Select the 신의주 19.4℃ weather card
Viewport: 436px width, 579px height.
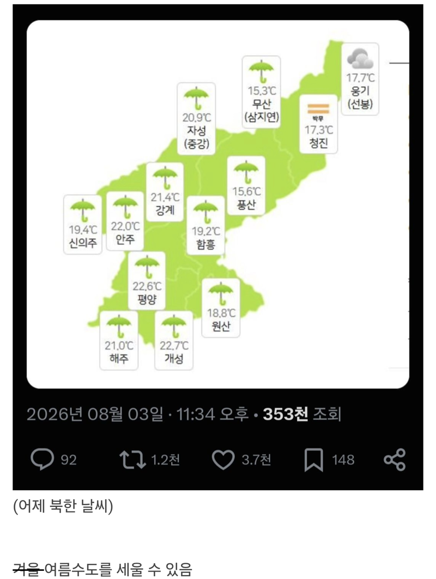pos(83,225)
